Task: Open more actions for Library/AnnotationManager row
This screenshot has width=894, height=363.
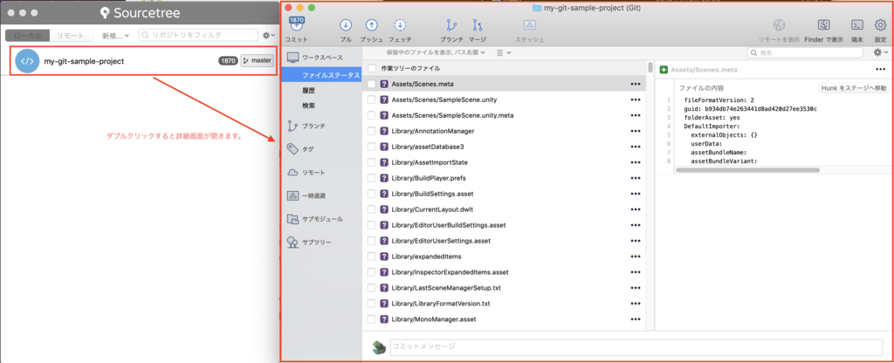Action: (x=636, y=131)
